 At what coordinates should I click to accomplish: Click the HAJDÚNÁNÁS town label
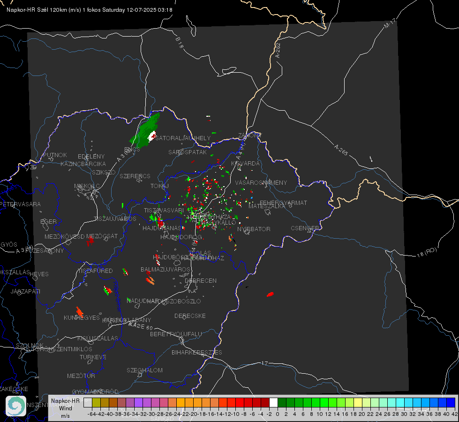[x=162, y=228]
